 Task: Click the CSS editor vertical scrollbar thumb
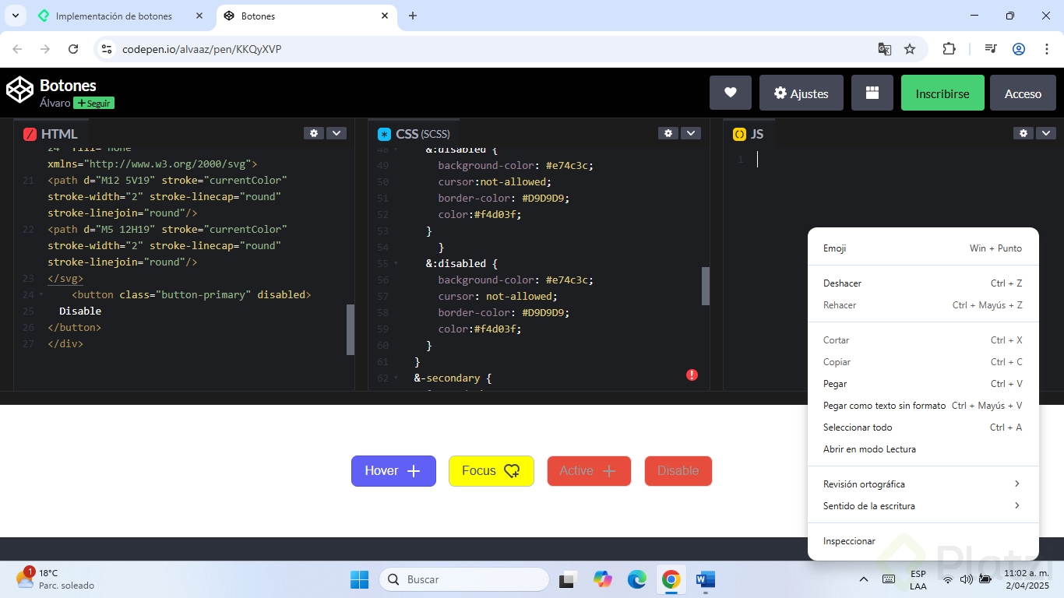706,286
